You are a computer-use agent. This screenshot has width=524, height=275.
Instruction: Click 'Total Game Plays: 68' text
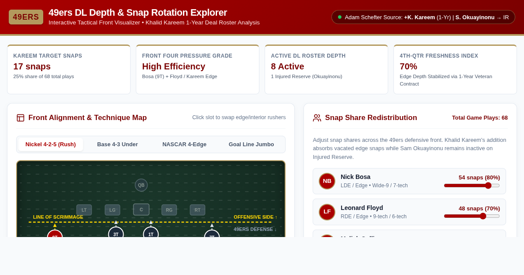click(x=480, y=118)
